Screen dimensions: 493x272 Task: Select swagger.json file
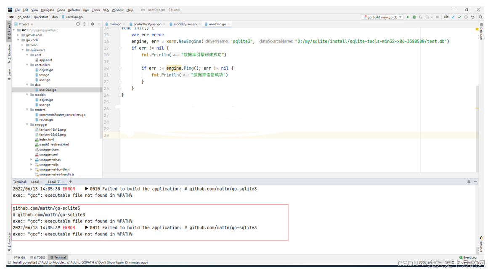49,150
